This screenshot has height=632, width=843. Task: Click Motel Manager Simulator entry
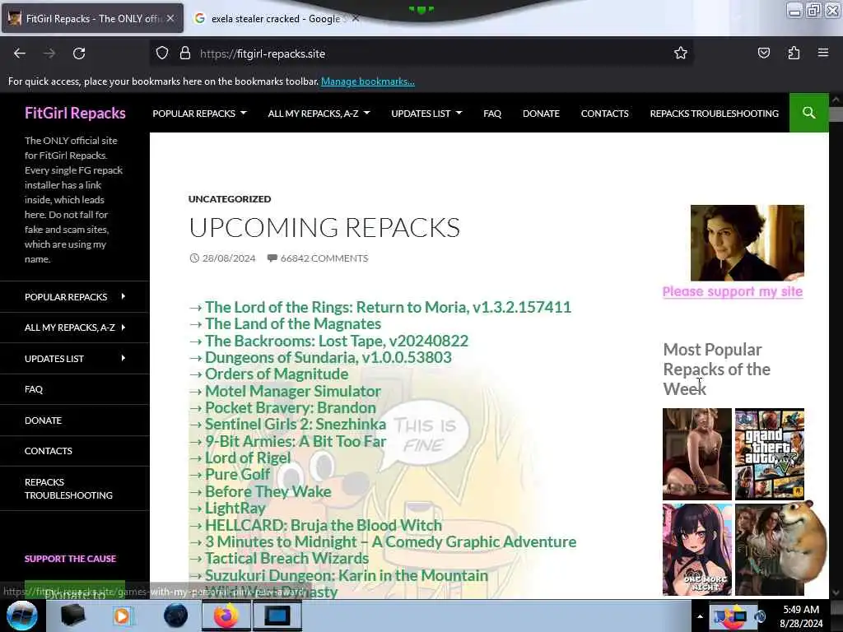coord(293,391)
